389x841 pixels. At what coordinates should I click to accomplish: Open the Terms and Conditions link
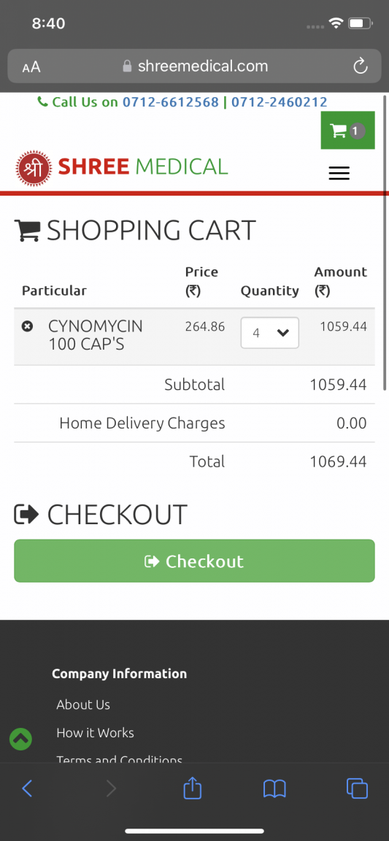(x=120, y=759)
